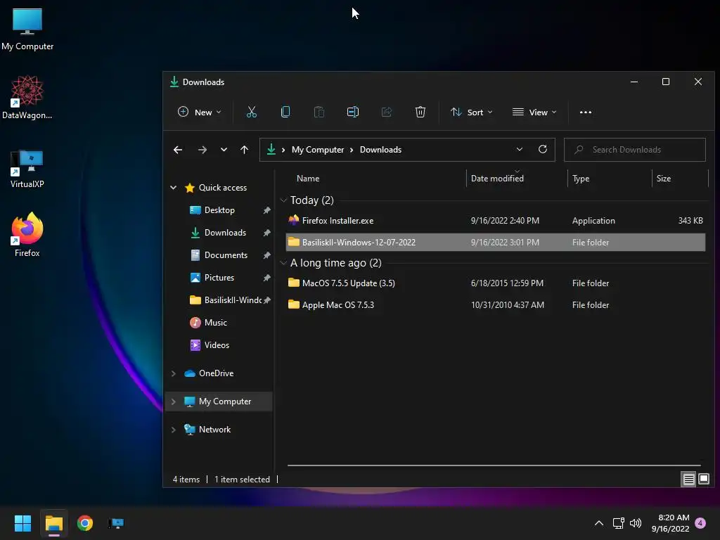720x540 pixels.
Task: Collapse the A long time ago group
Action: pyautogui.click(x=284, y=263)
